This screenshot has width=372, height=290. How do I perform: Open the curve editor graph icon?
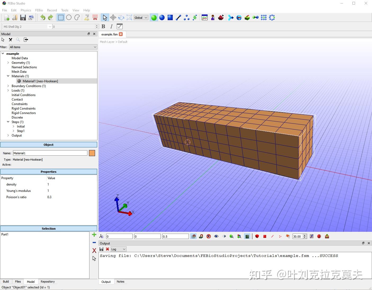(x=204, y=18)
